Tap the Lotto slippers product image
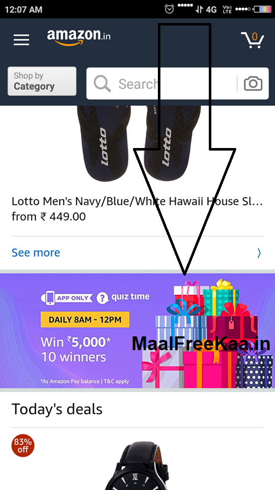This screenshot has width=275, height=490. (x=139, y=144)
